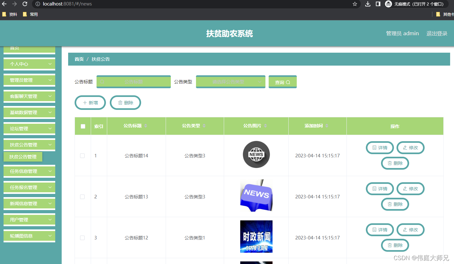
Task: Click the 公告标题 search input field
Action: (x=134, y=82)
